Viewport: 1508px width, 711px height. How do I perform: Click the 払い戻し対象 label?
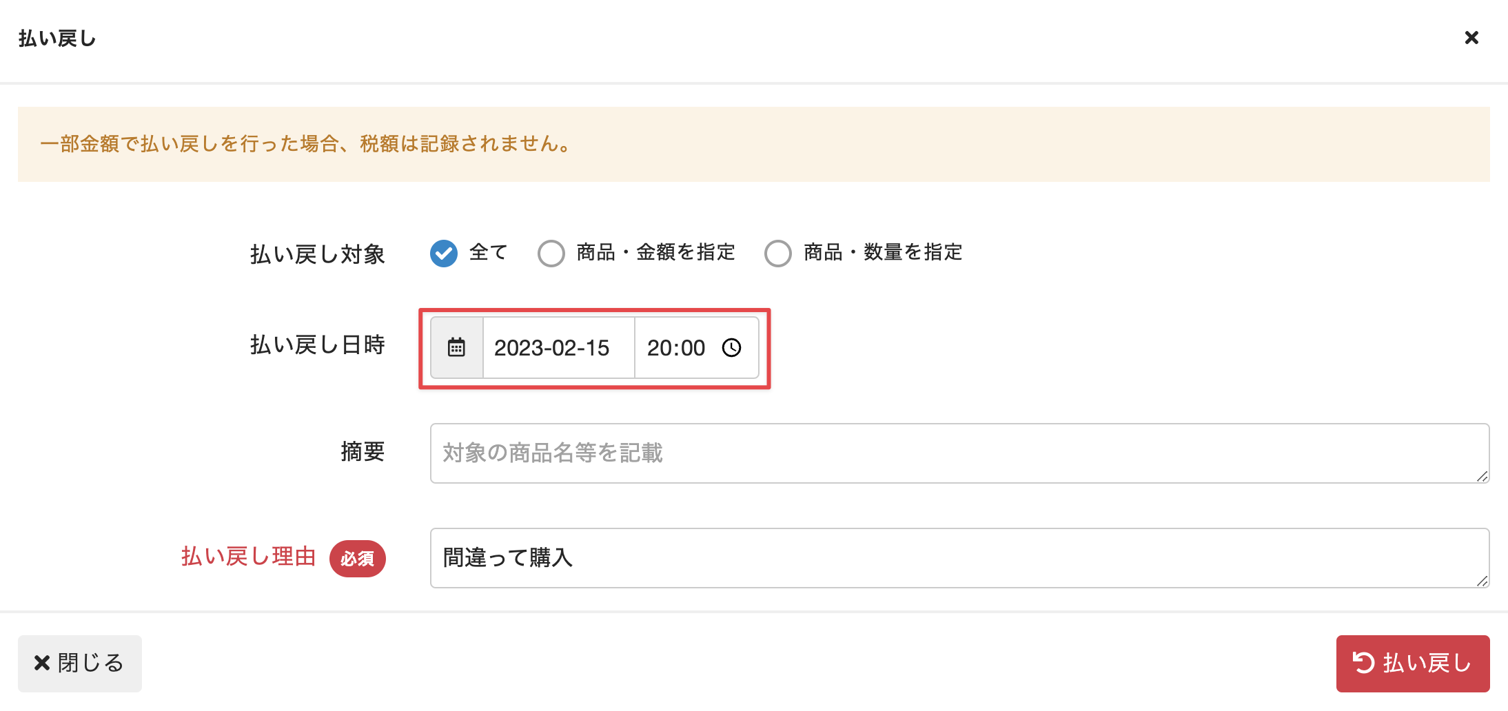[x=317, y=254]
